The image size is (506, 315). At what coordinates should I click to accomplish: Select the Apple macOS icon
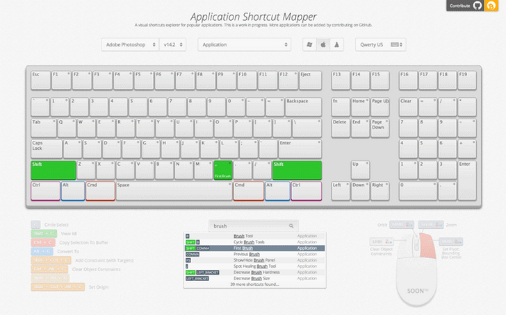[323, 44]
